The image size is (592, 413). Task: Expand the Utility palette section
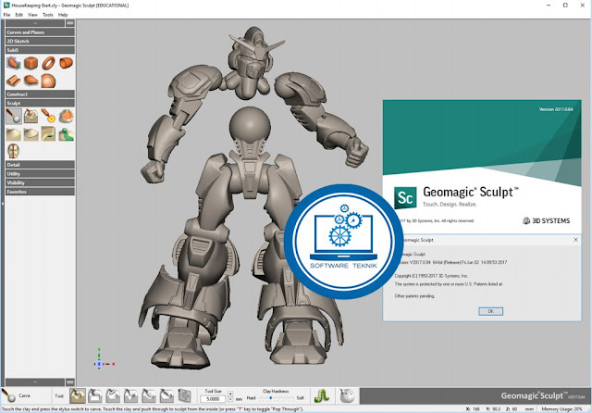(40, 174)
